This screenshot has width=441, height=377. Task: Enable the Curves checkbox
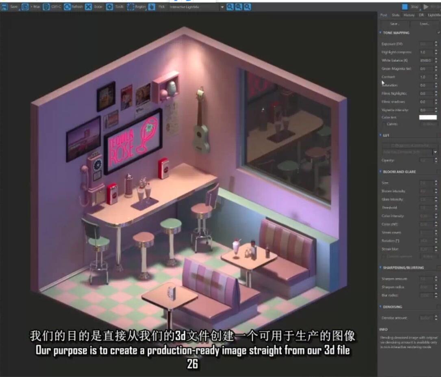tap(384, 124)
